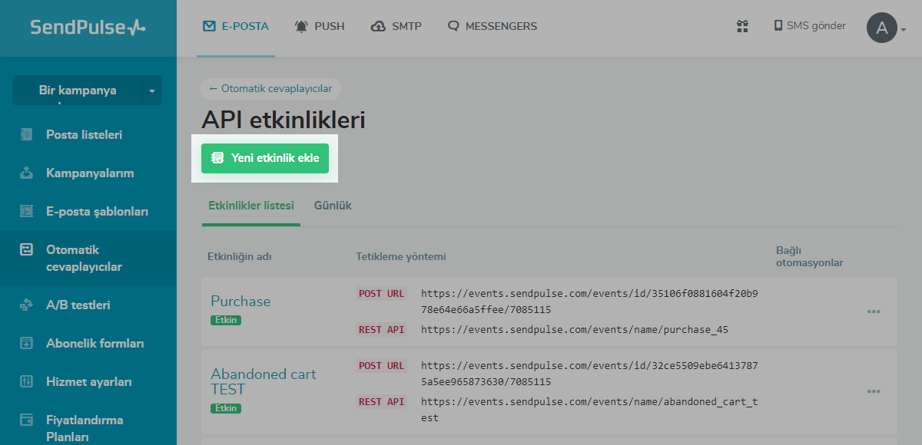The height and width of the screenshot is (445, 922).
Task: Open Posta listeleri from the sidebar
Action: (x=84, y=135)
